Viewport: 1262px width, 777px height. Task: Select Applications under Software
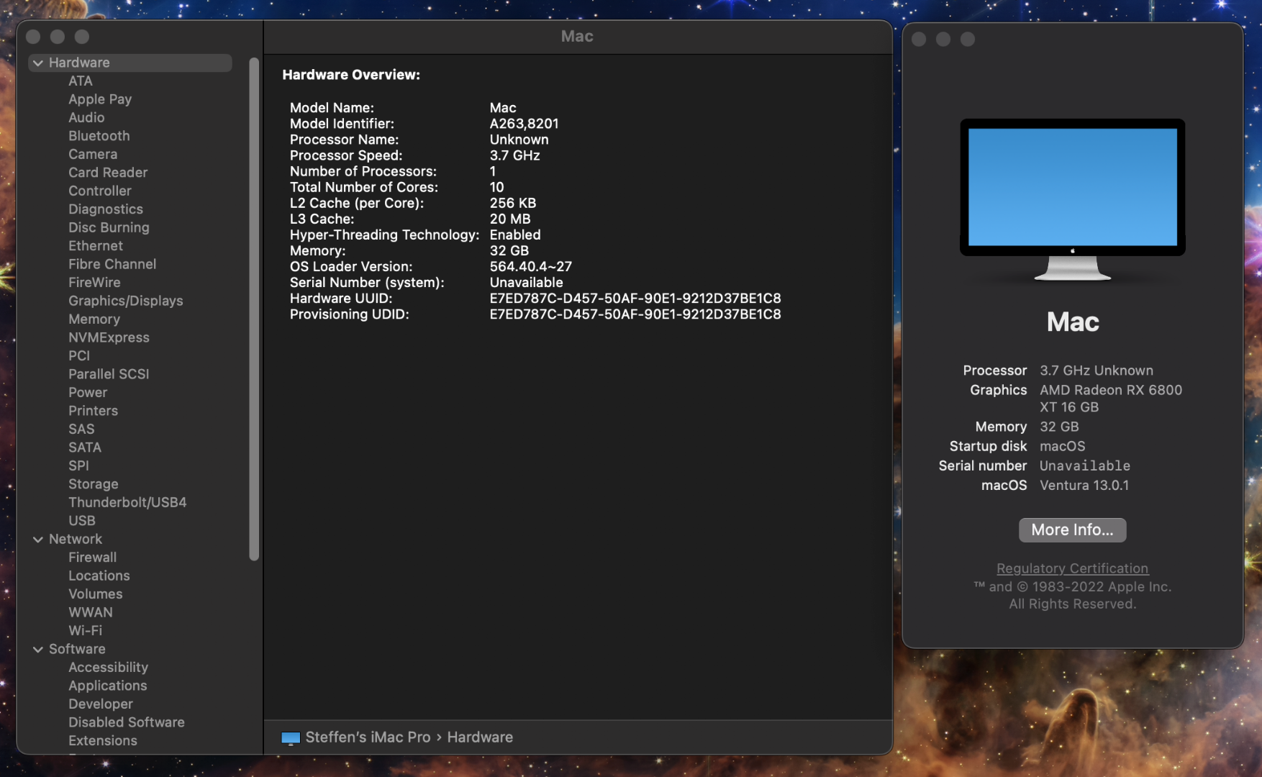coord(108,686)
